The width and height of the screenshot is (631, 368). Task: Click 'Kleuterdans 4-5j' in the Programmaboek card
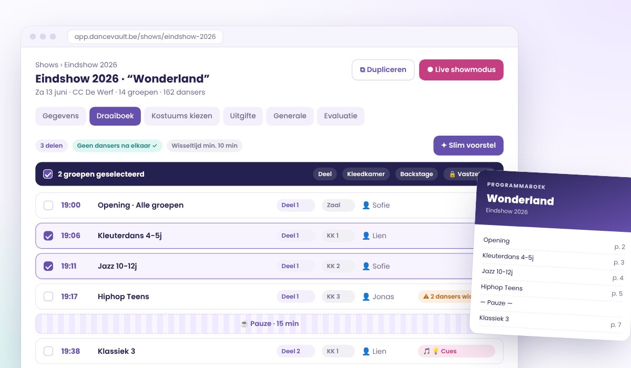tap(508, 257)
